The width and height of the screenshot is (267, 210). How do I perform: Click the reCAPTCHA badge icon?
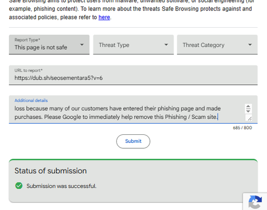[255, 202]
